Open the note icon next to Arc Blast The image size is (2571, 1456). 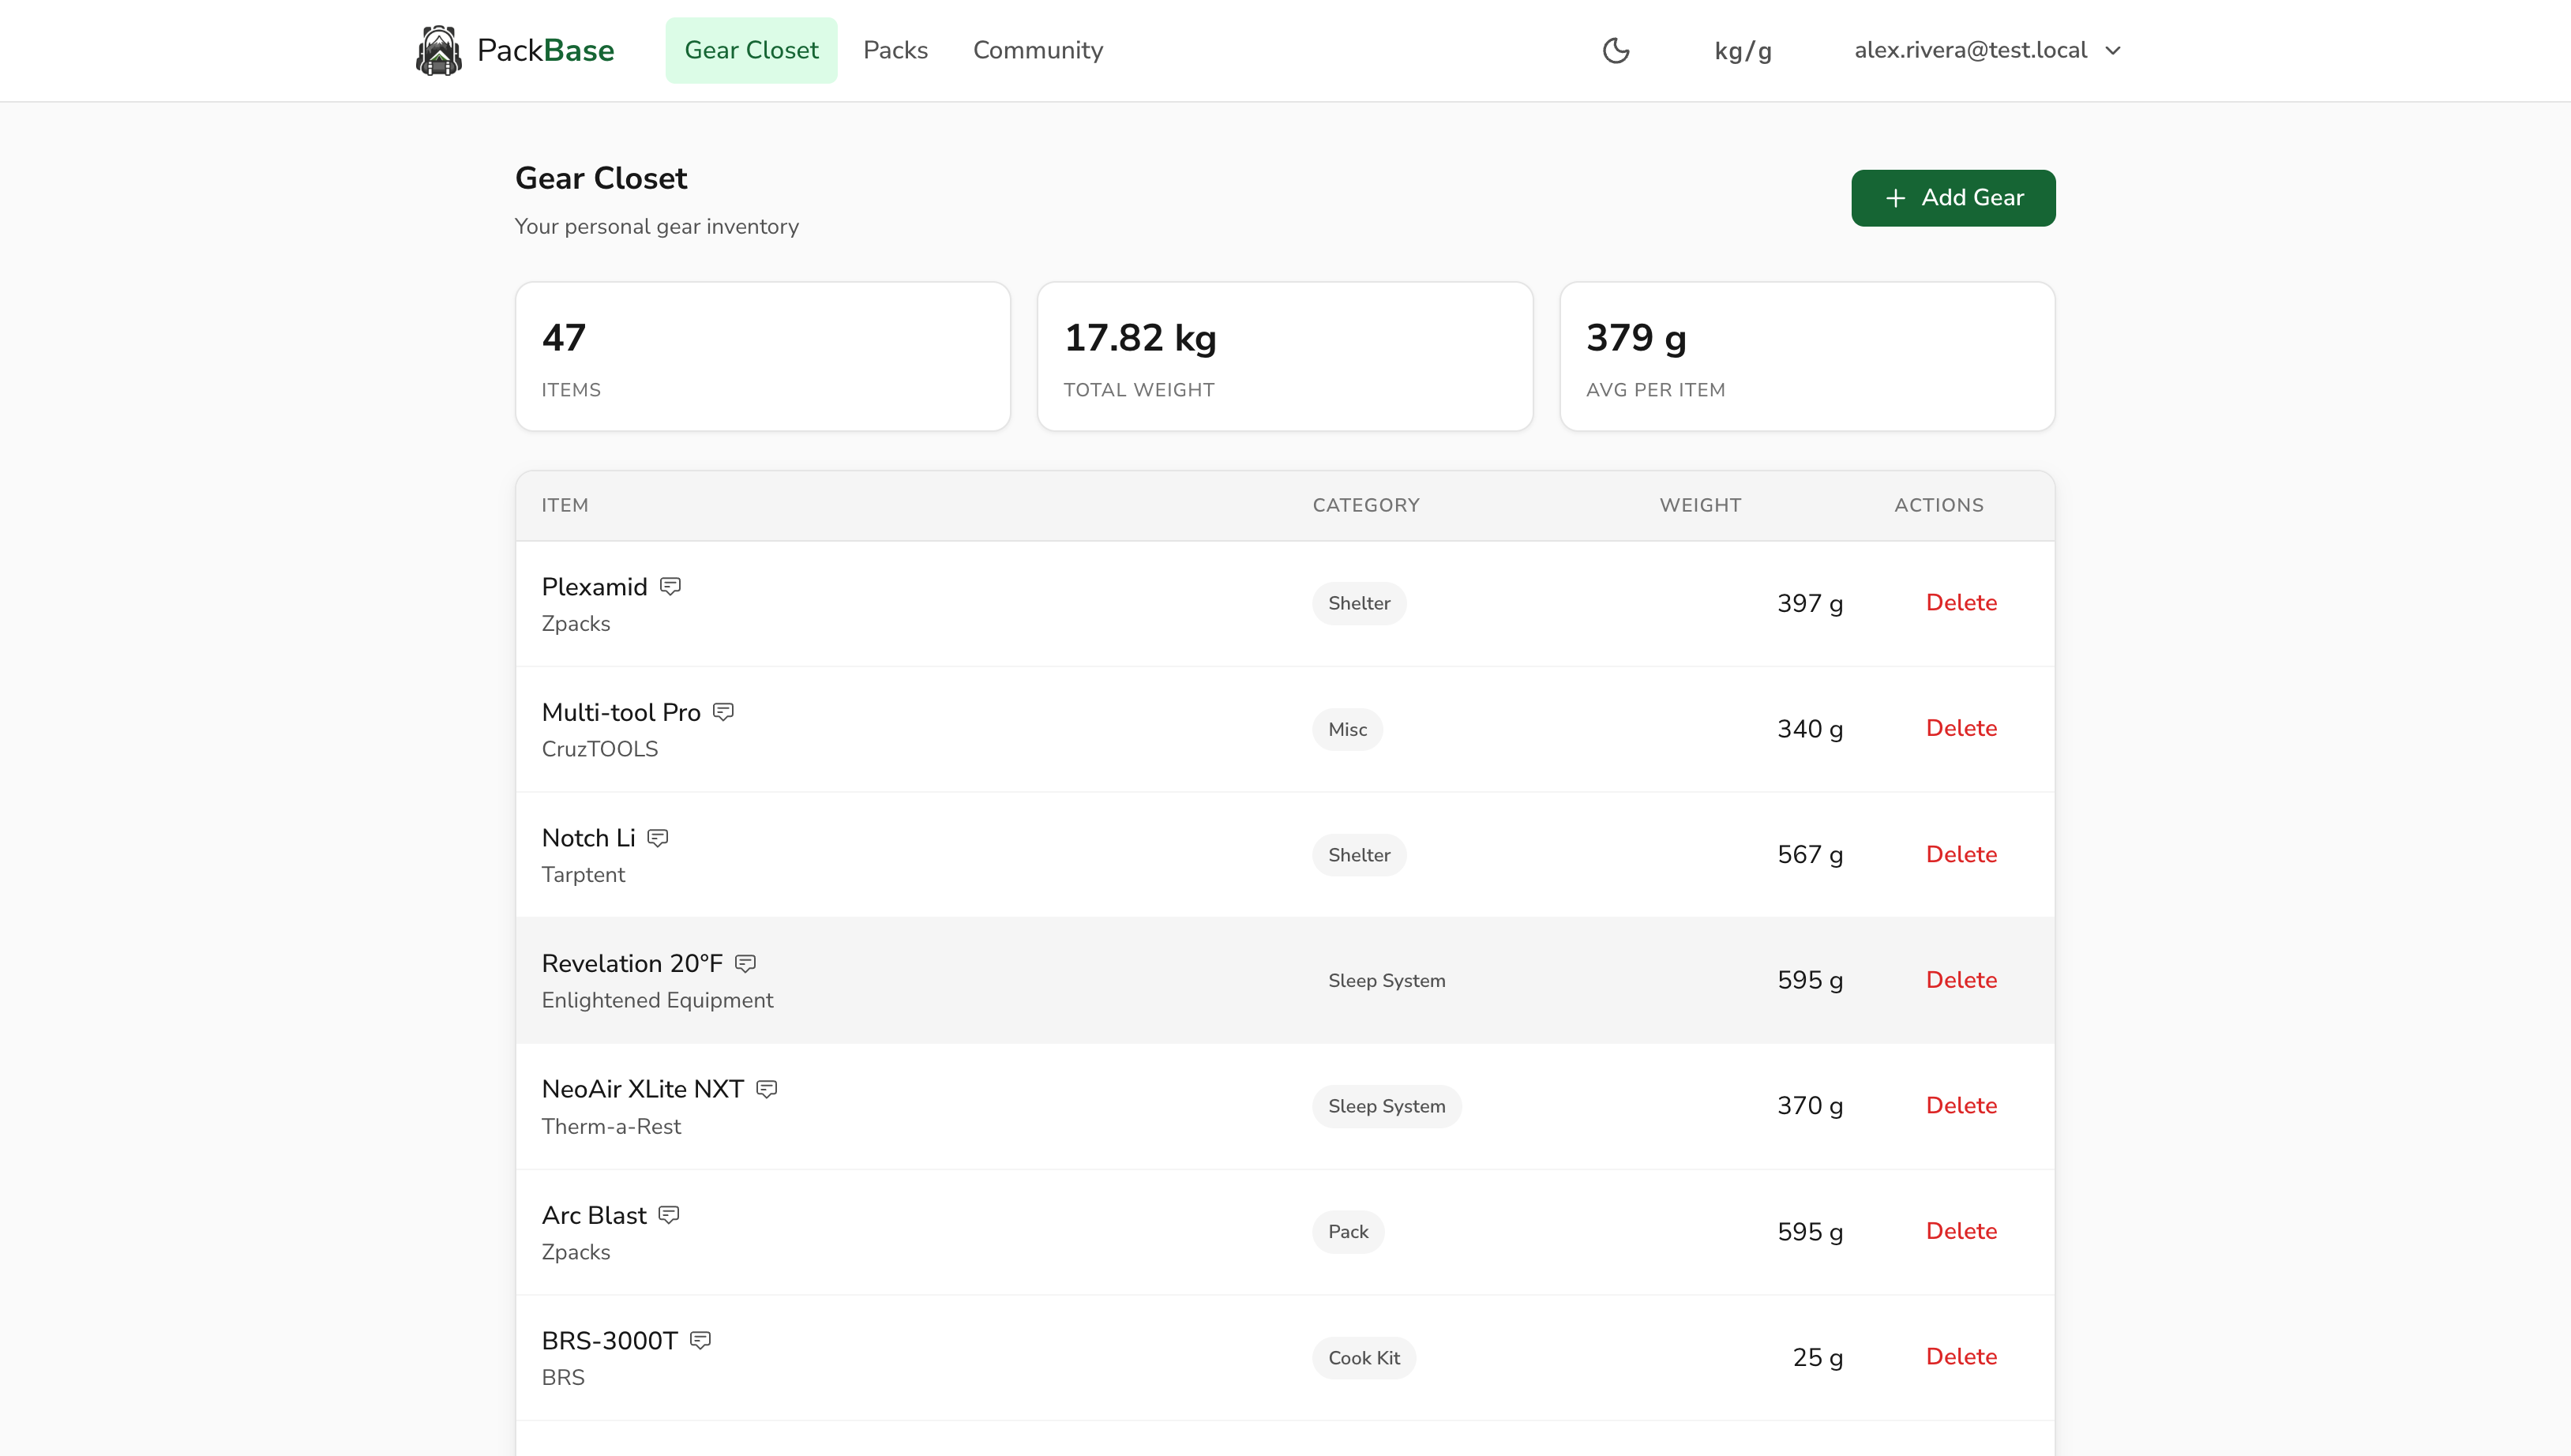[669, 1215]
